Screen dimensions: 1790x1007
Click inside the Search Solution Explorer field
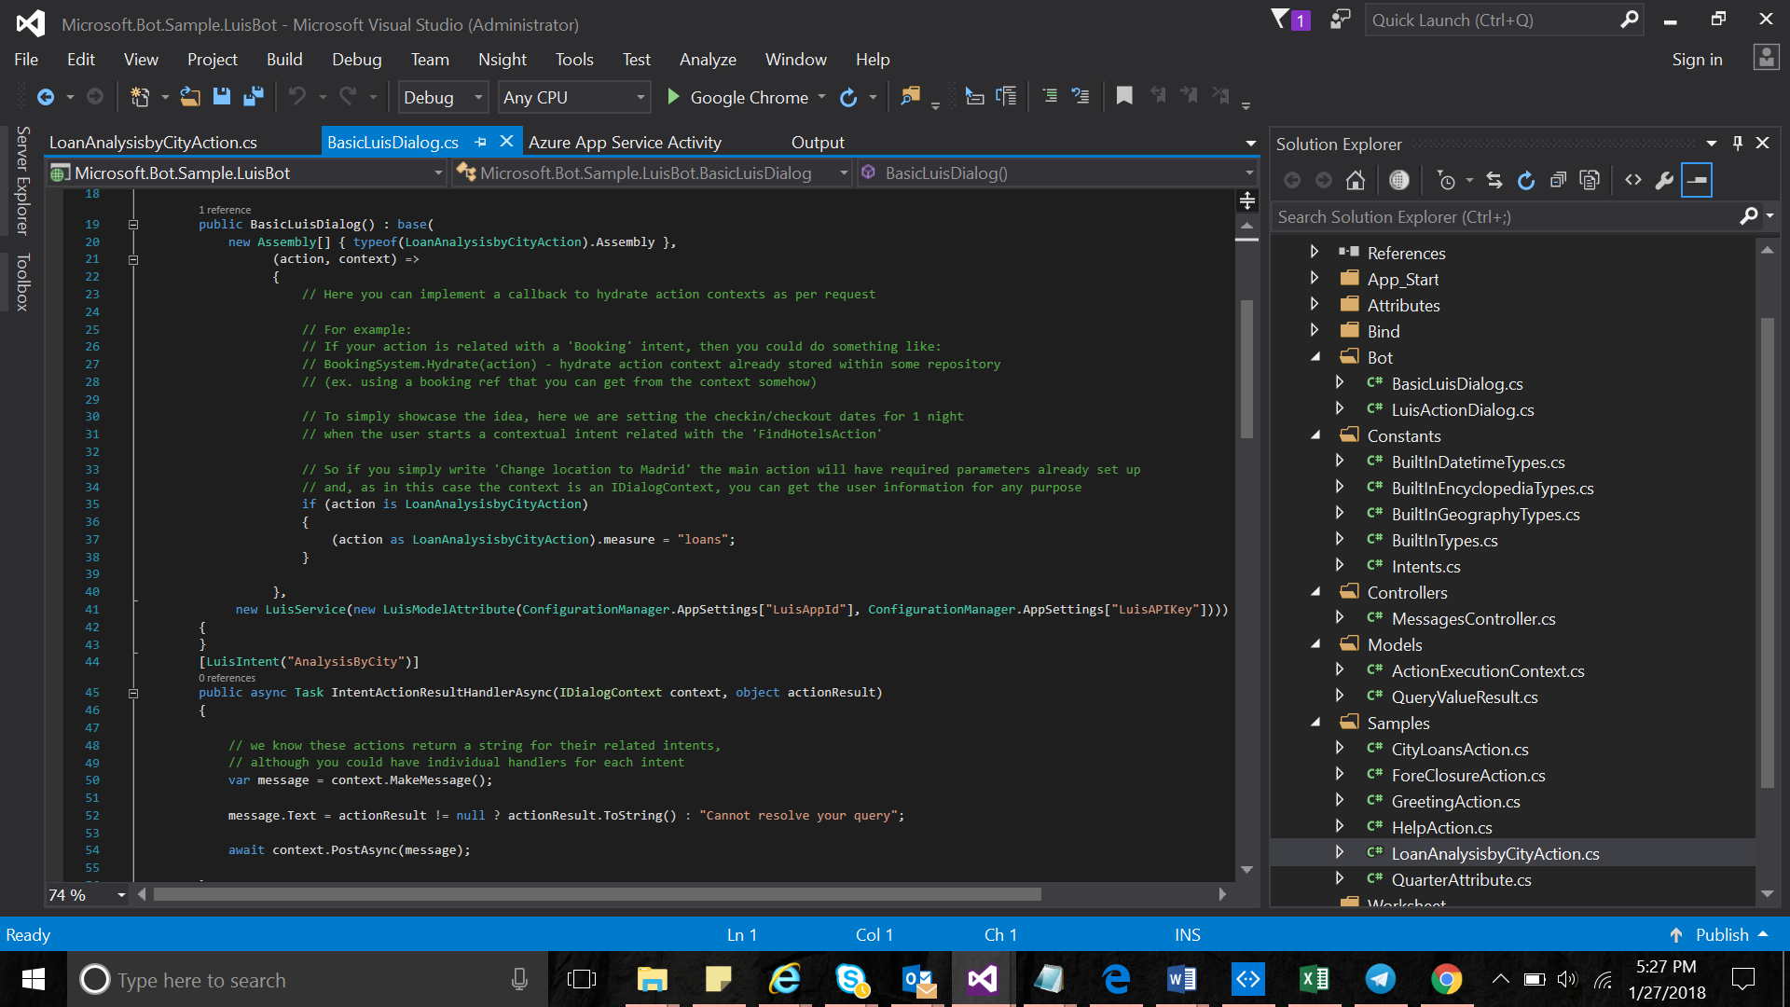pos(1492,216)
